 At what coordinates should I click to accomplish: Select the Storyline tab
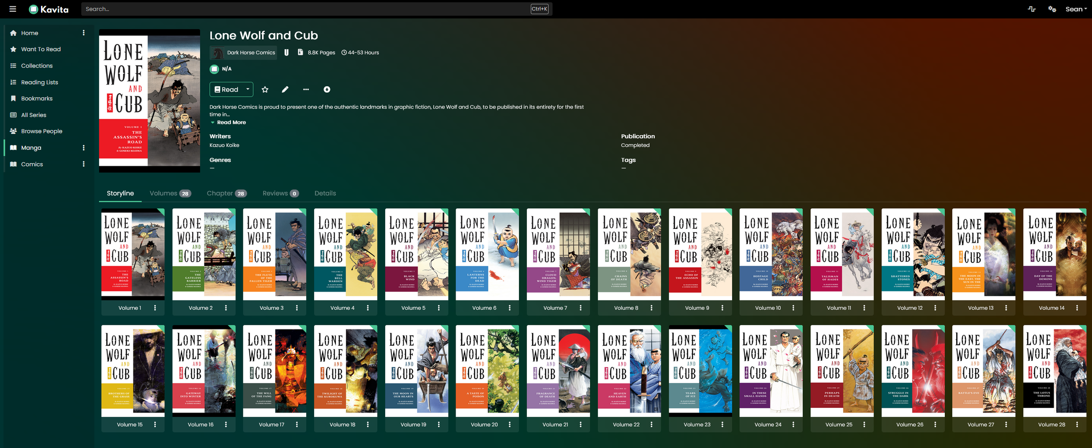click(x=120, y=193)
